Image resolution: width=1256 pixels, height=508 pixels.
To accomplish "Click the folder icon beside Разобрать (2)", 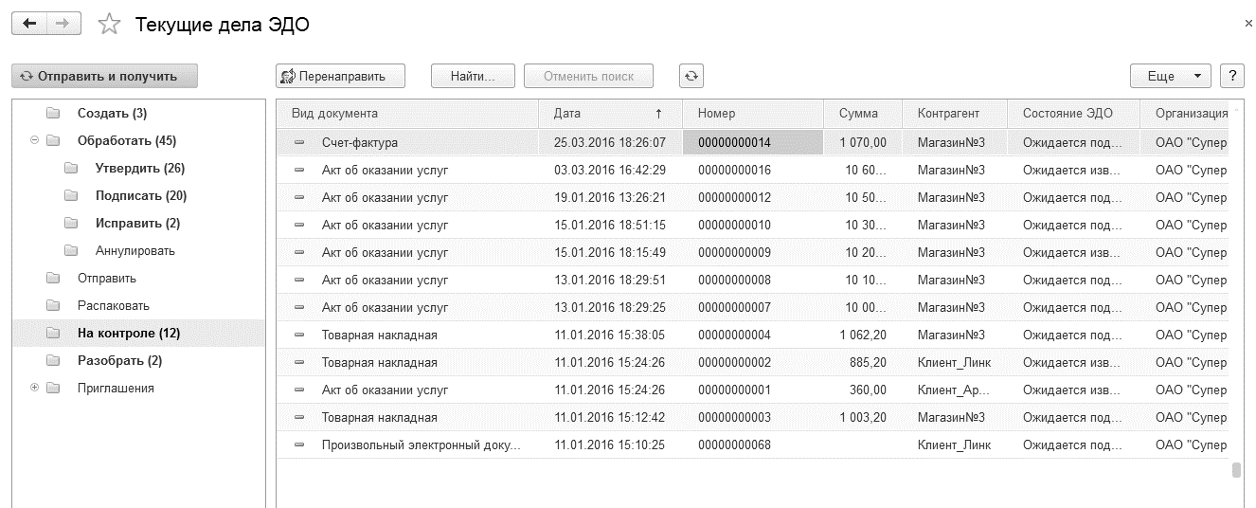I will coord(53,361).
